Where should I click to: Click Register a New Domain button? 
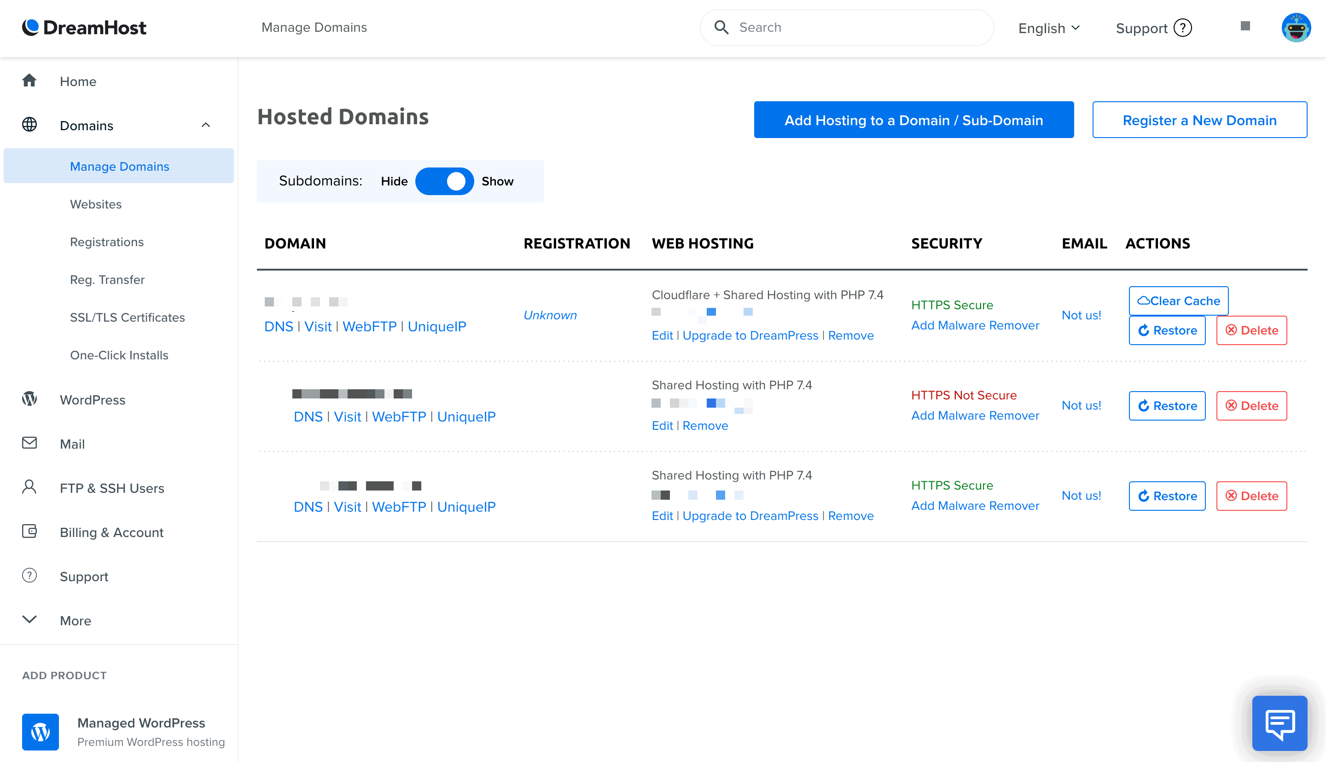pos(1199,120)
